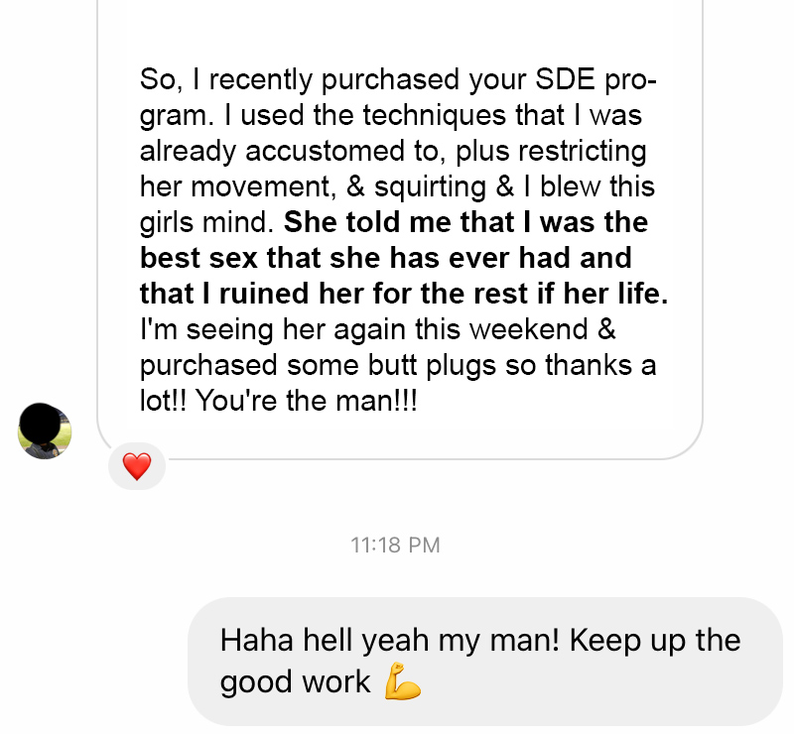The height and width of the screenshot is (734, 794).
Task: Click the word 'lot!!' in the last line
Action: (x=163, y=401)
